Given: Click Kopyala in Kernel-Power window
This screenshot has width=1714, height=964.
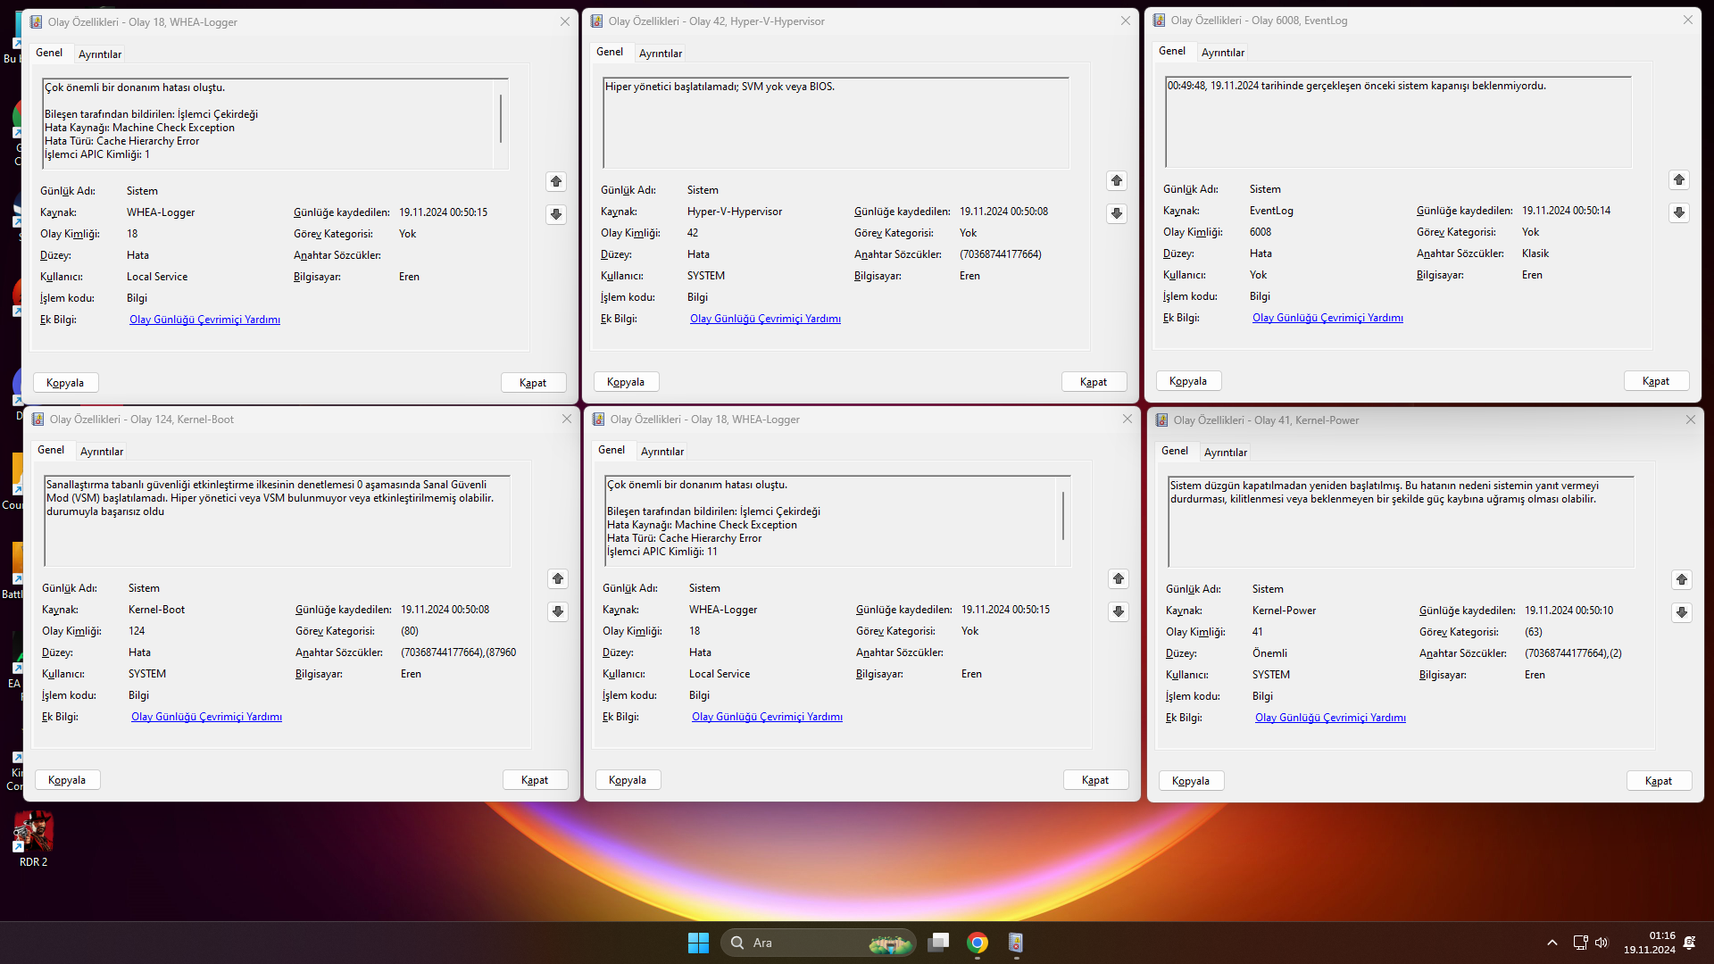Looking at the screenshot, I should [x=1191, y=781].
